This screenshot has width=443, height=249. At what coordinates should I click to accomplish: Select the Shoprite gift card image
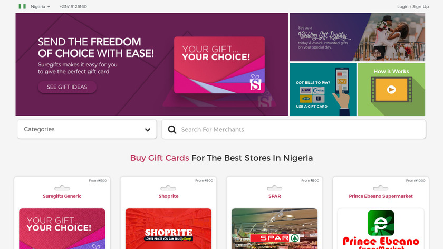point(168,228)
